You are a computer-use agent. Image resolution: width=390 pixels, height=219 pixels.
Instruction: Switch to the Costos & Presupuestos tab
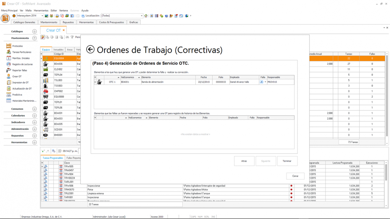111,22
